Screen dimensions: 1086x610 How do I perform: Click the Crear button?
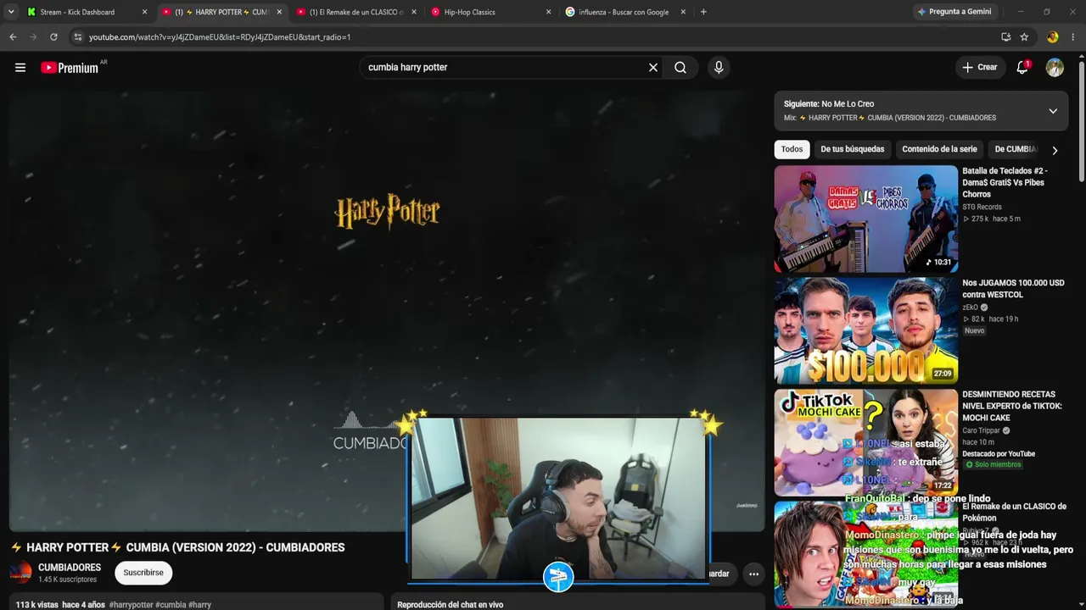[x=980, y=68]
